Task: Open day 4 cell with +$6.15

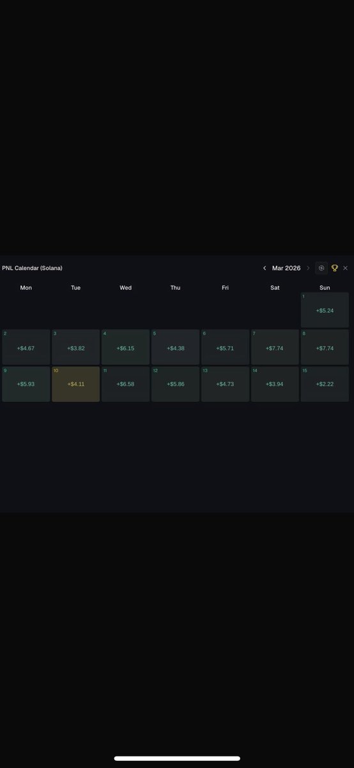Action: (125, 348)
